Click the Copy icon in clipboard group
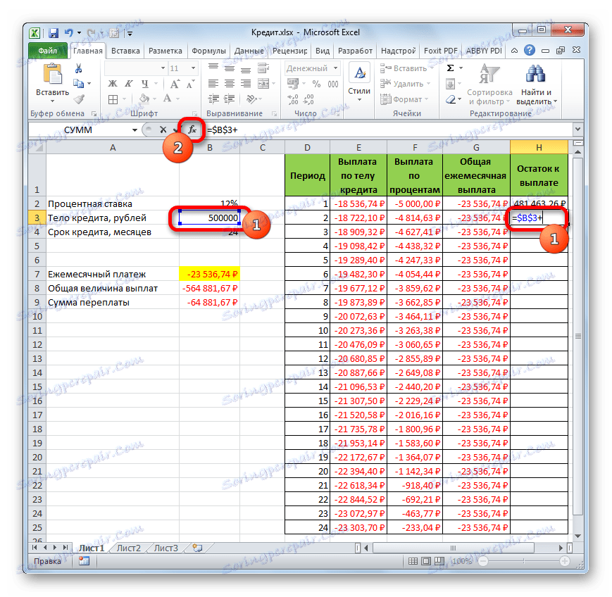Screen dimensions: 612x597 (x=78, y=84)
